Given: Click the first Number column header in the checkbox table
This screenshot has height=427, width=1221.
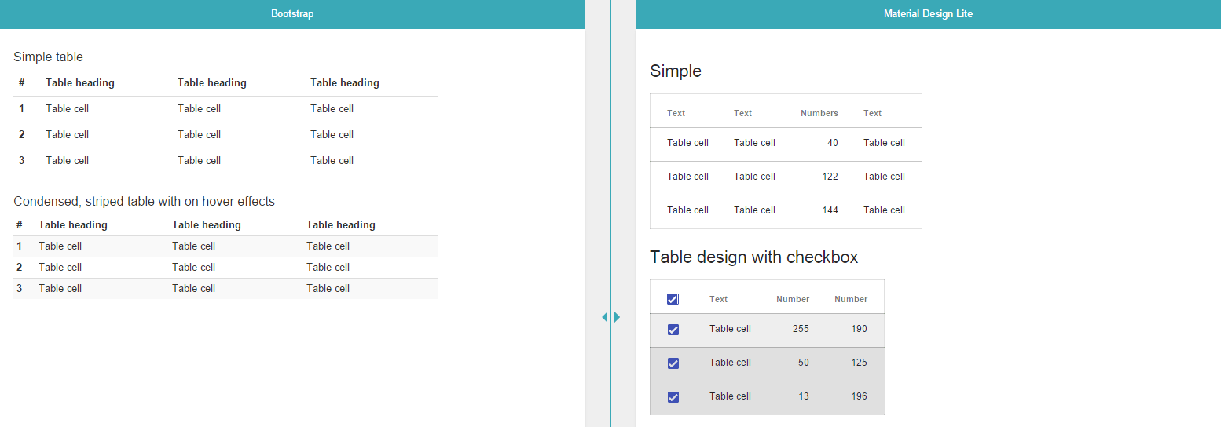Looking at the screenshot, I should pos(792,299).
